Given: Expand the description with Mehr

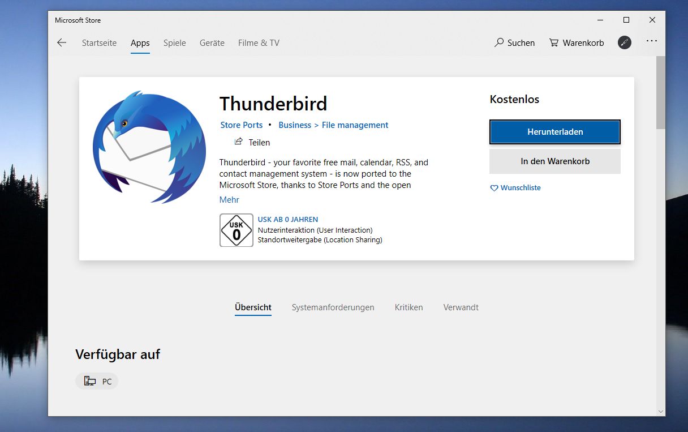Looking at the screenshot, I should click(229, 200).
